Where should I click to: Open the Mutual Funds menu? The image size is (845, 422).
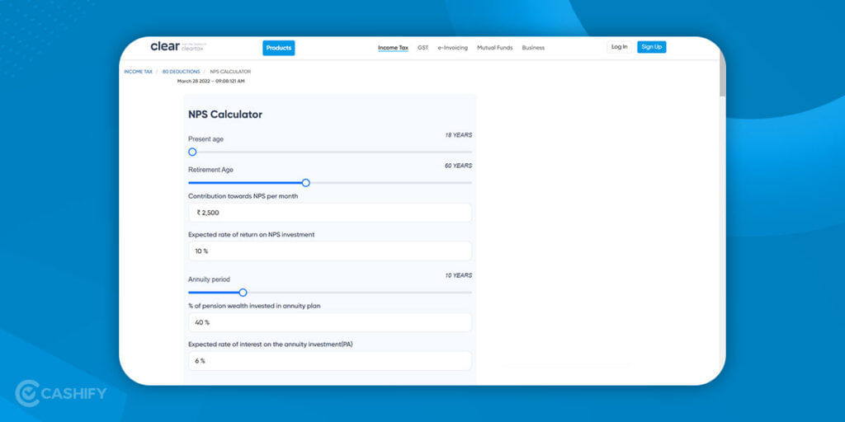click(x=495, y=48)
